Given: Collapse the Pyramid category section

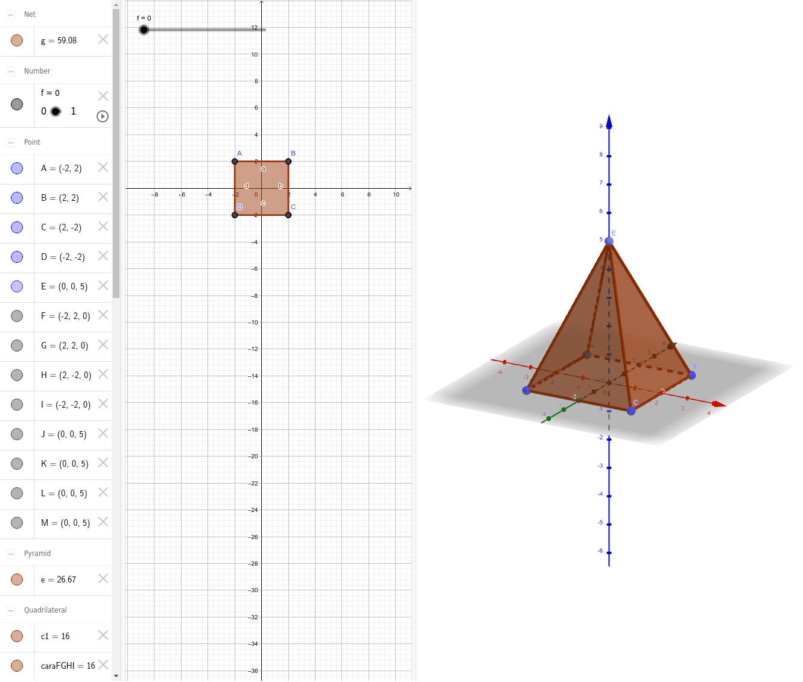Looking at the screenshot, I should click(11, 554).
